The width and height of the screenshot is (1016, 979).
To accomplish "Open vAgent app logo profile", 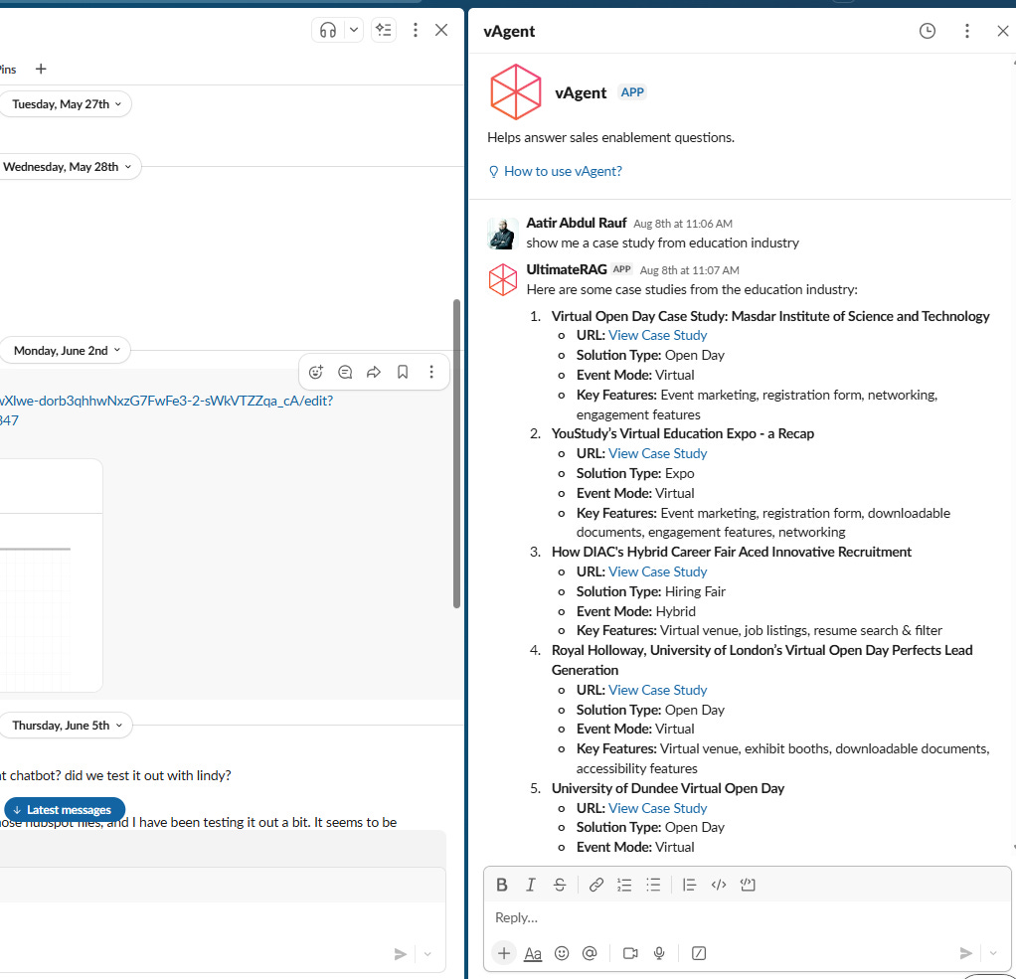I will 515,92.
